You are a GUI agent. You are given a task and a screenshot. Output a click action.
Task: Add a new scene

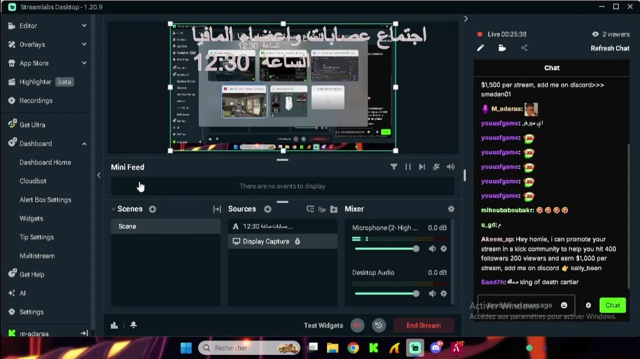153,209
